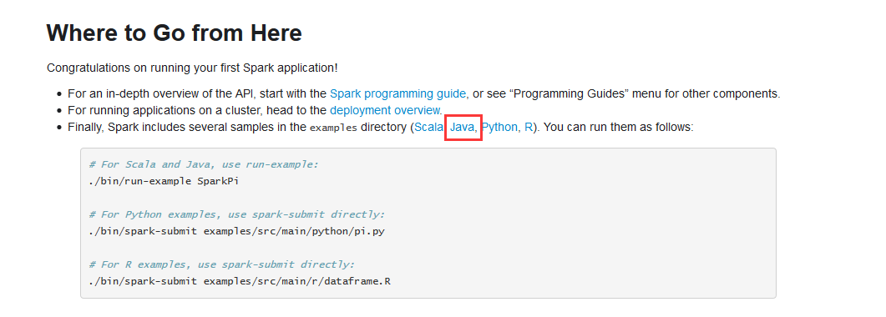Click the 'Congratulations on running your first Spark application!' sentence

[x=192, y=68]
